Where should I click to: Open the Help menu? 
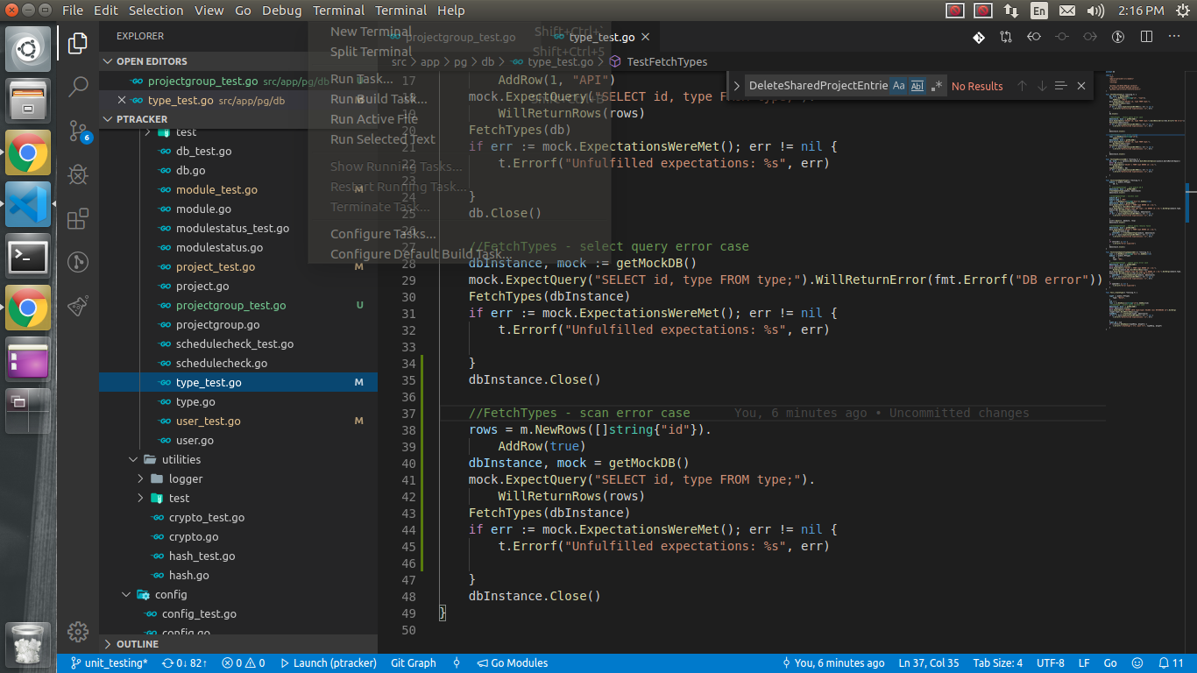(x=450, y=11)
